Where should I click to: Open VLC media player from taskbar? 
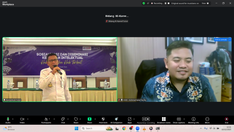[144, 128]
